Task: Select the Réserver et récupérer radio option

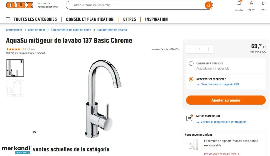Action: pos(191,79)
